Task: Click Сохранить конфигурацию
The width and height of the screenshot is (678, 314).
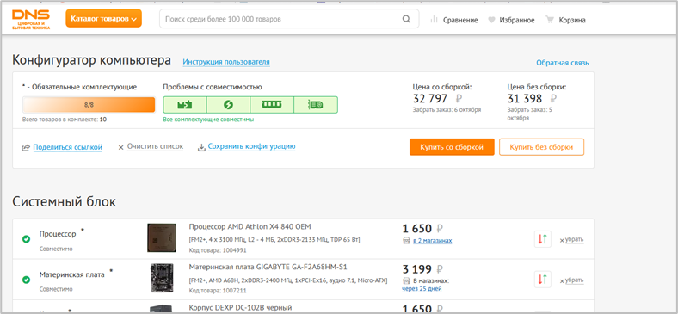Action: click(x=251, y=146)
